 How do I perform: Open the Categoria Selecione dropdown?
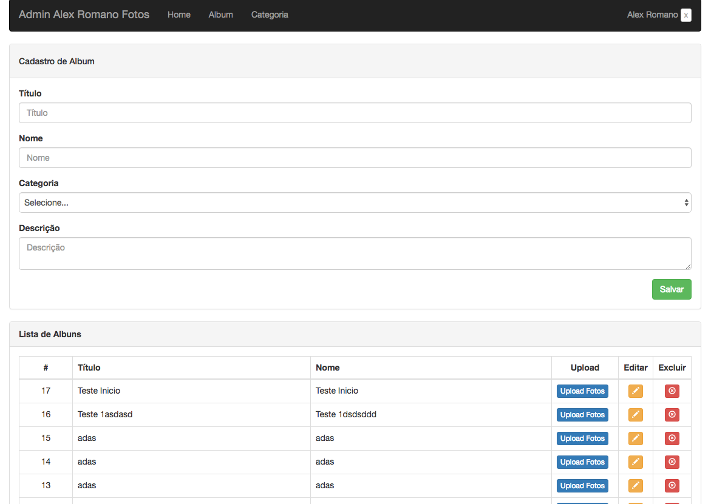tap(355, 203)
